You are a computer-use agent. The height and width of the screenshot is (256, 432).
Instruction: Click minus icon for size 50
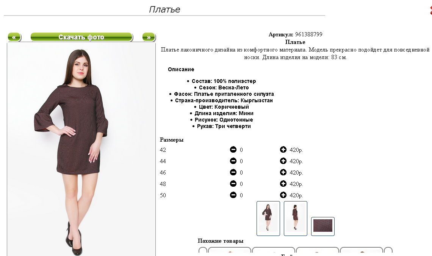tap(233, 195)
